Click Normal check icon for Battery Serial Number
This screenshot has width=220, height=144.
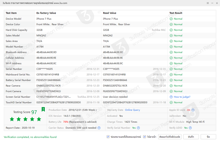pyautogui.click(x=171, y=80)
